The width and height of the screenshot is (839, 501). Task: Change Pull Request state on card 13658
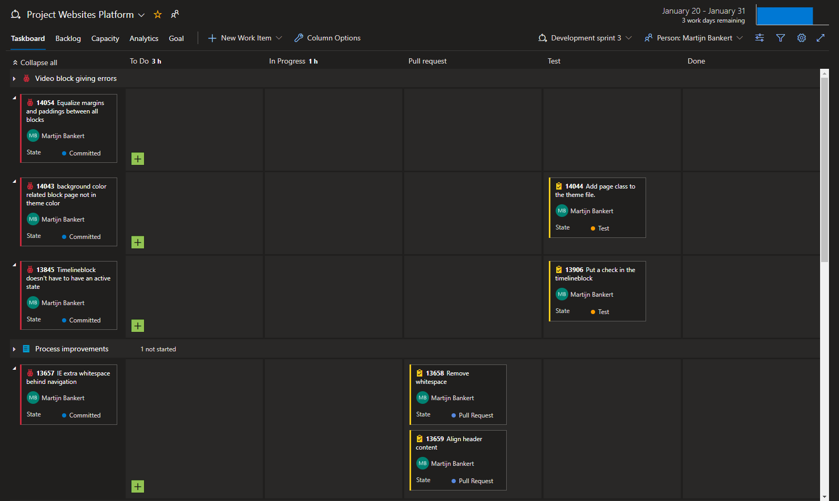472,415
